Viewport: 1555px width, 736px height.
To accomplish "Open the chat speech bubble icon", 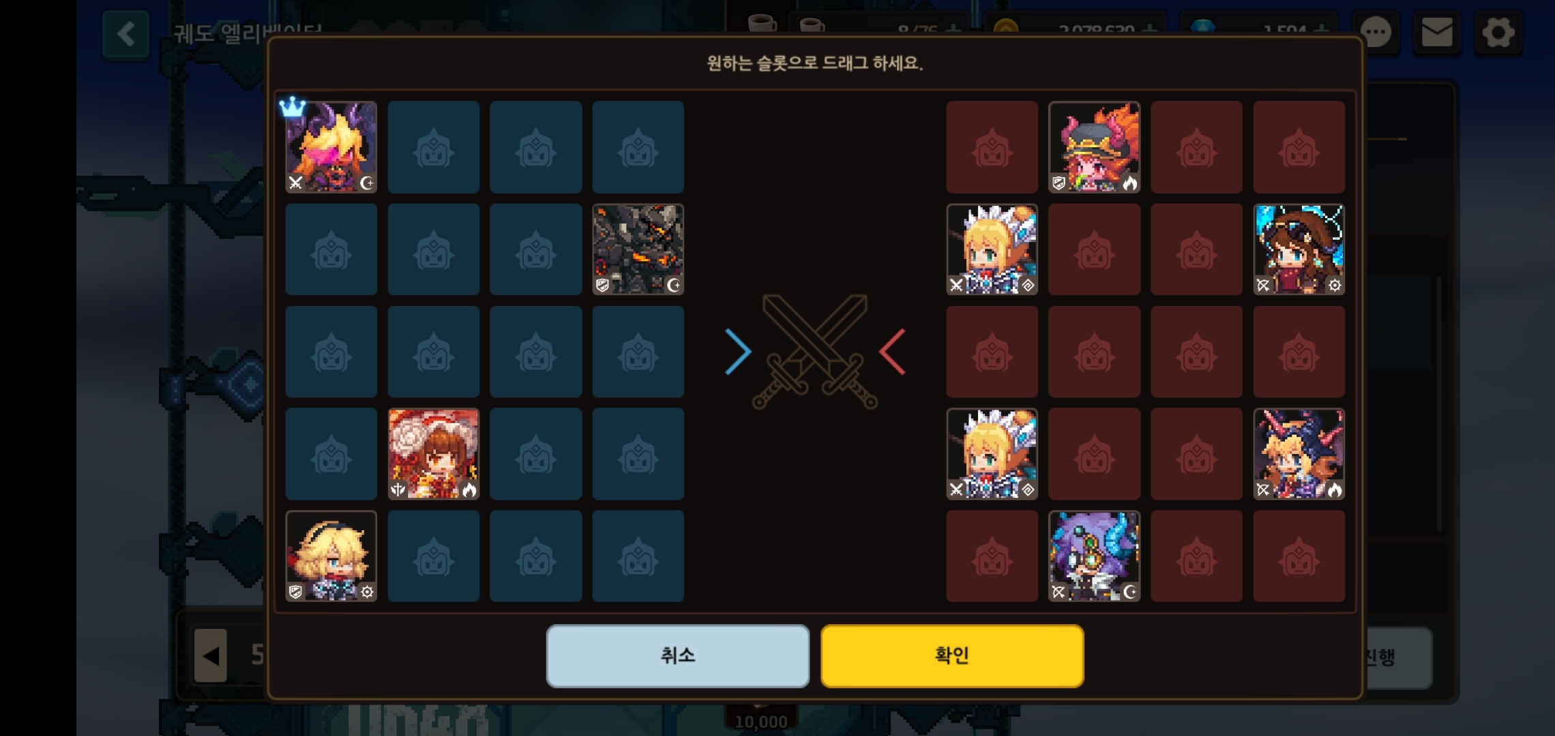I will (1376, 32).
